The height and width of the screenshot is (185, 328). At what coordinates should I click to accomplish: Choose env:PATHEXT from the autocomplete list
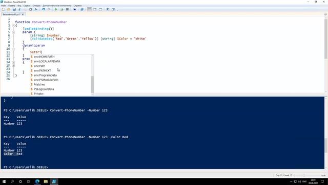point(60,70)
